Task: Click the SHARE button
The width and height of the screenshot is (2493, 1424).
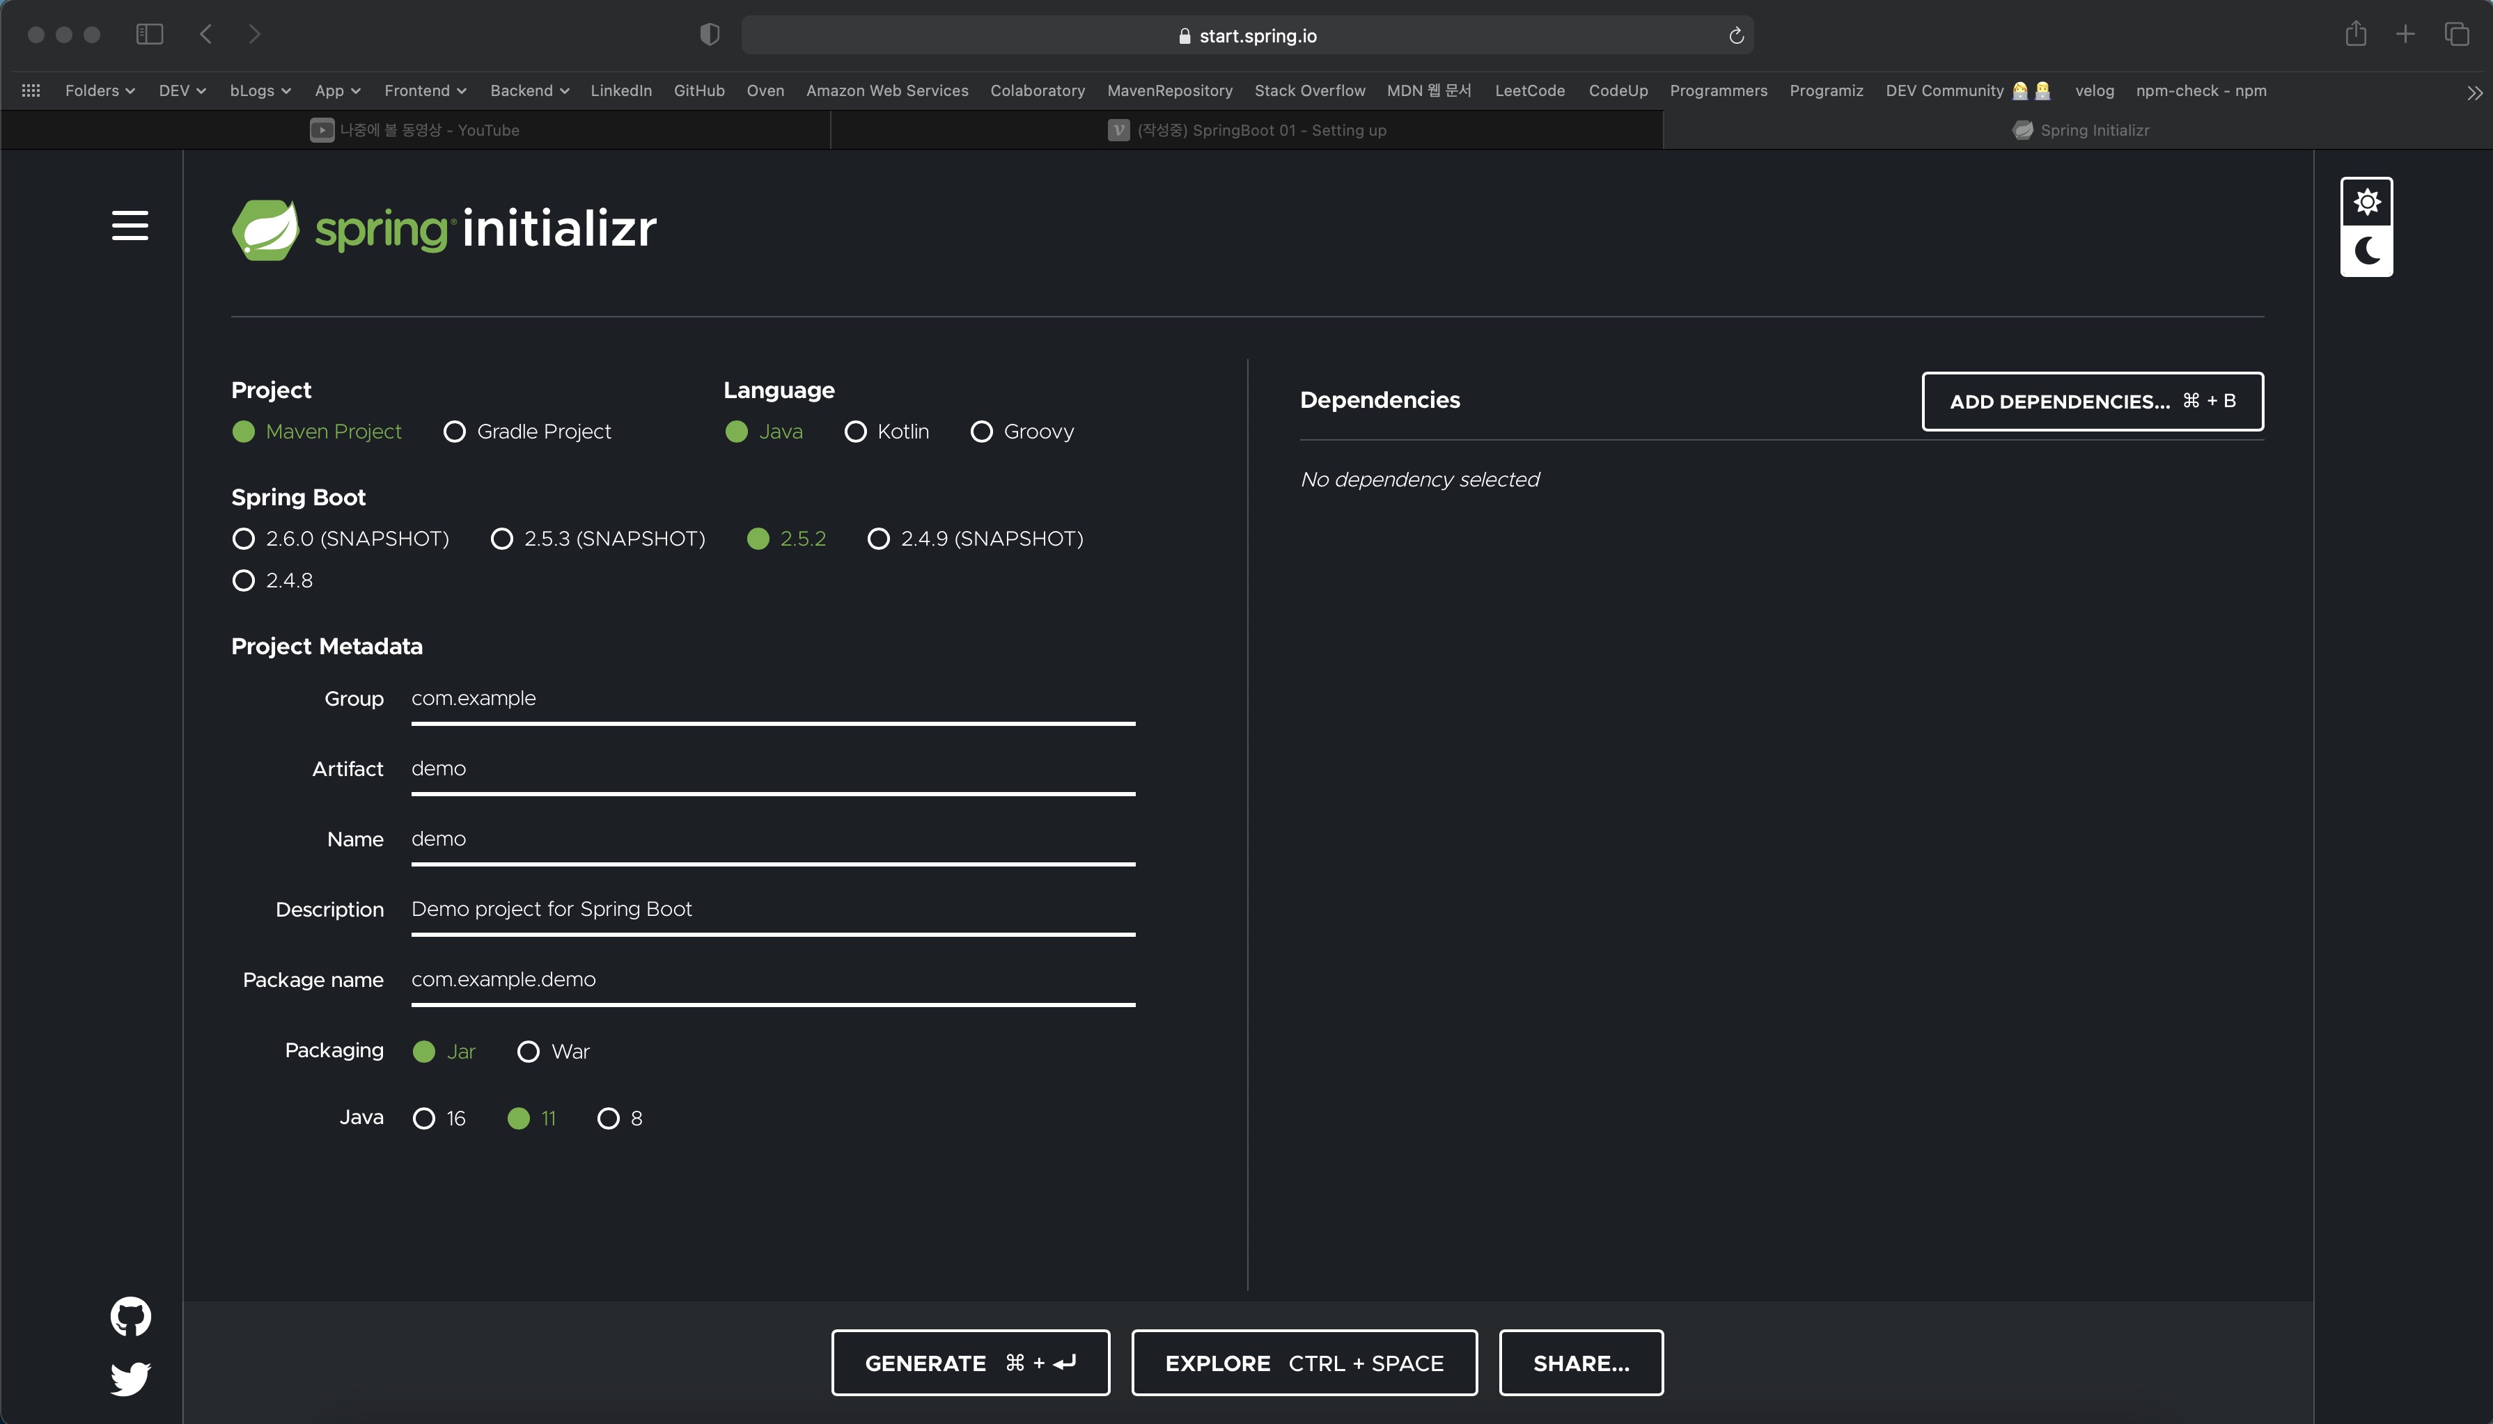Action: tap(1581, 1362)
